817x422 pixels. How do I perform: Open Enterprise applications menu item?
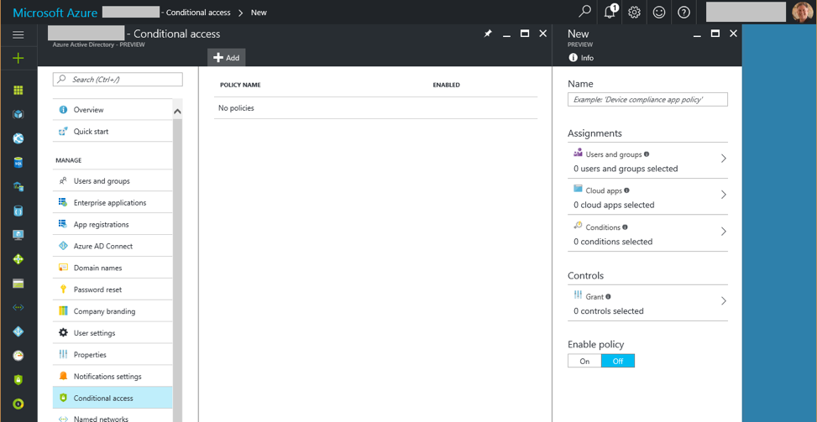pos(113,203)
